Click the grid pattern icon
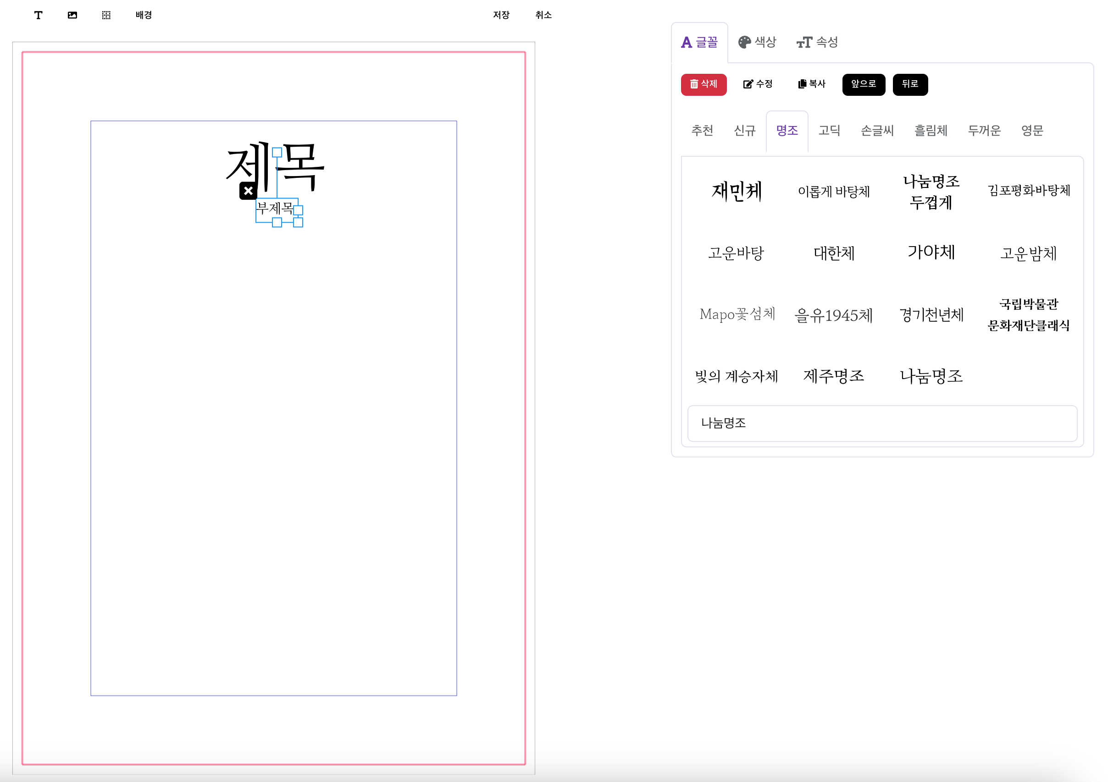 coord(106,15)
